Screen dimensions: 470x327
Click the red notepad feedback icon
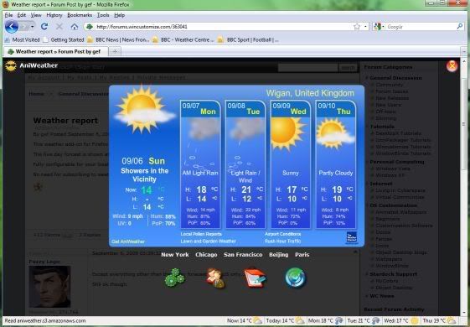[x=255, y=278]
